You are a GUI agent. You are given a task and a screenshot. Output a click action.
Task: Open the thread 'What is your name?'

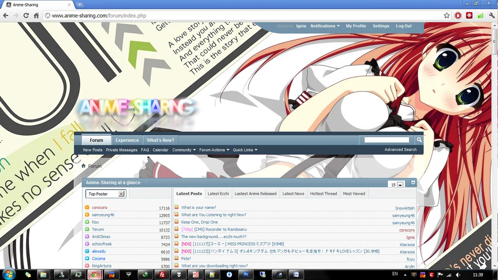pyautogui.click(x=198, y=208)
